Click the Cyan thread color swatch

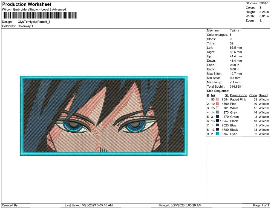tap(218, 134)
